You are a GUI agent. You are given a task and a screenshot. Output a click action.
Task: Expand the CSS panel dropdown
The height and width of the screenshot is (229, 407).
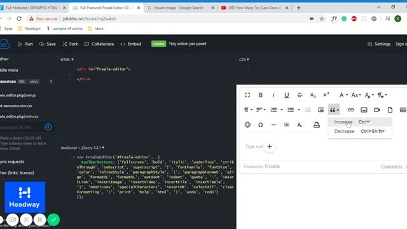(244, 59)
